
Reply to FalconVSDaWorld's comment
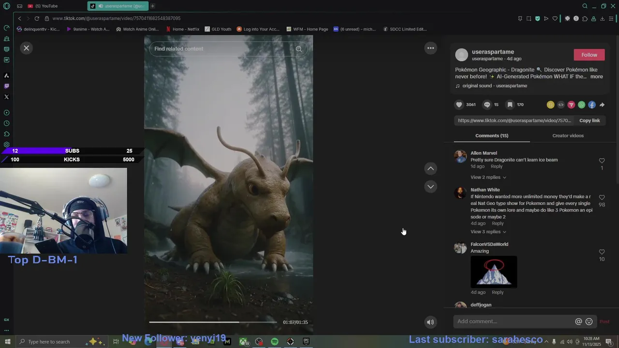(498, 292)
